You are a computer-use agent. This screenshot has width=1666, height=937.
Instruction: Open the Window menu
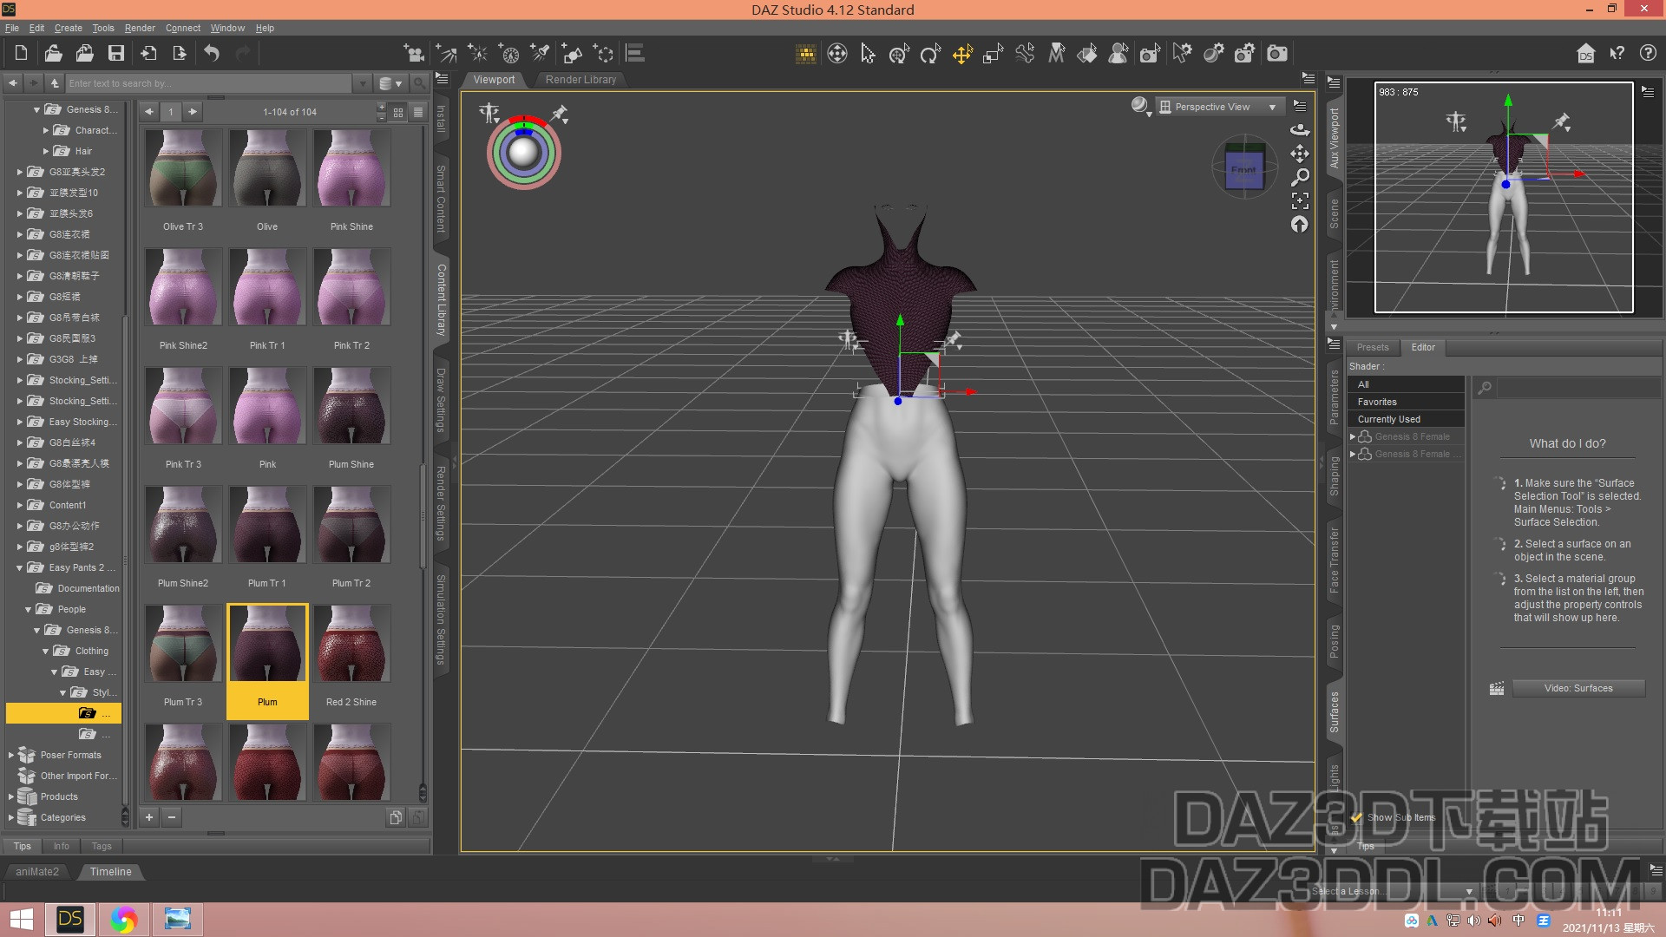(227, 28)
